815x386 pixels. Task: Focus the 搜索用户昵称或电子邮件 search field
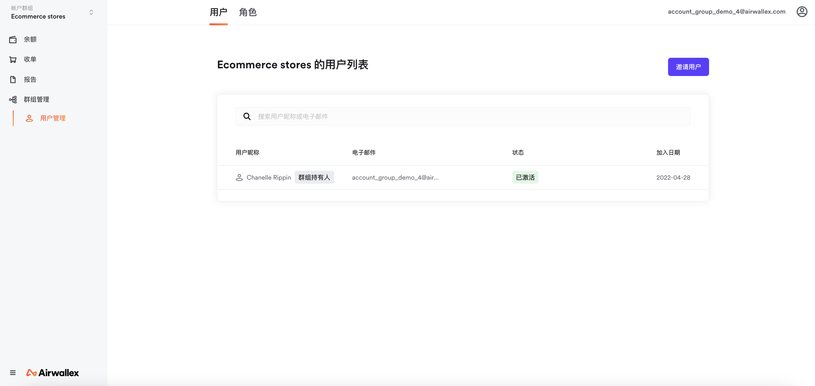coord(462,116)
